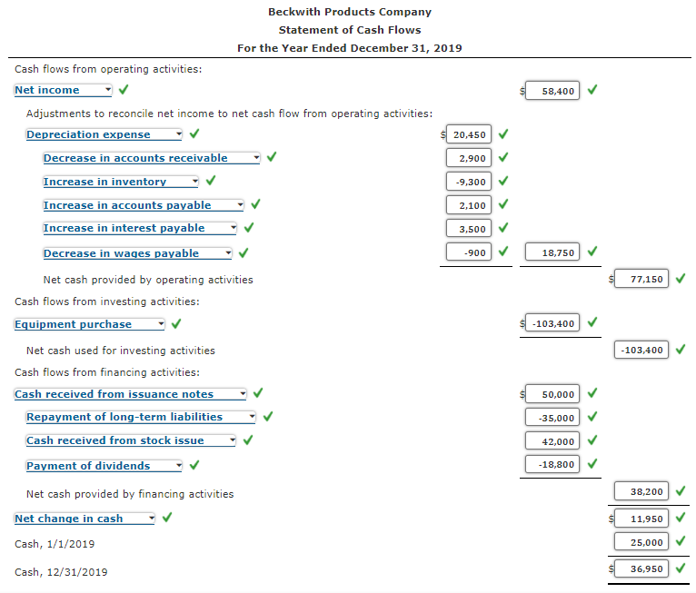Image resolution: width=696 pixels, height=593 pixels.
Task: Click the checkmark right of 42,000 field
Action: coord(592,440)
